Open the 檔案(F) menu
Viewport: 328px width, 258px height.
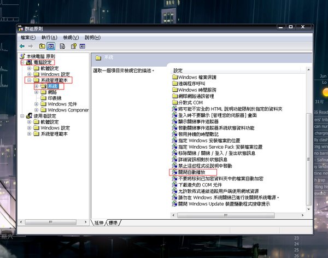click(28, 38)
